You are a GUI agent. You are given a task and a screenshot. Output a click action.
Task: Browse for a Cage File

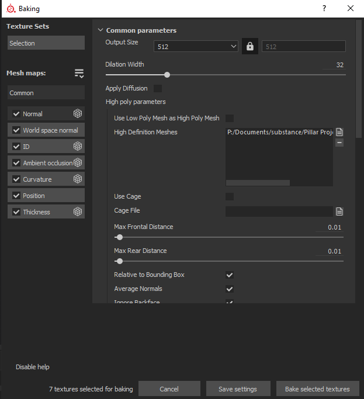(x=339, y=211)
